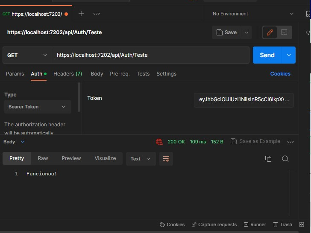This screenshot has height=233, width=311.
Task: Open the Runner from bottom bar
Action: (255, 224)
